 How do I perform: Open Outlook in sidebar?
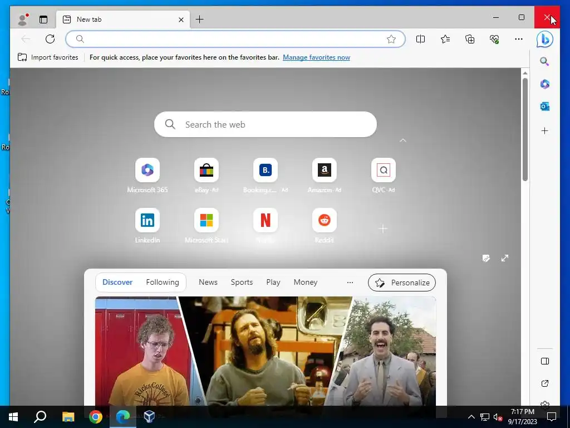pos(544,106)
